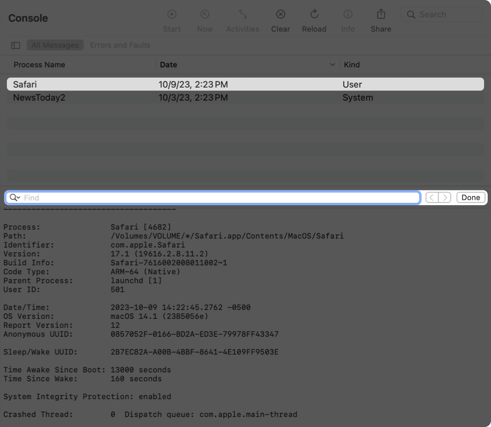The width and height of the screenshot is (491, 427).
Task: Select the Safari crash report row
Action: point(245,85)
